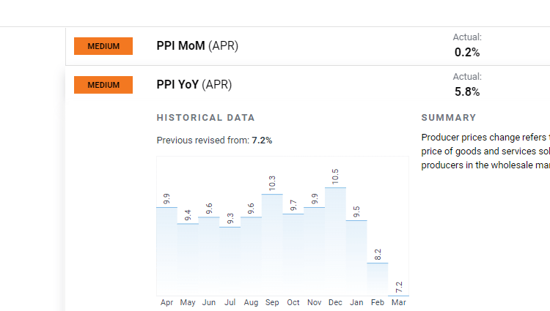Click the March bar showing 7.2
The image size is (550, 311).
399,295
